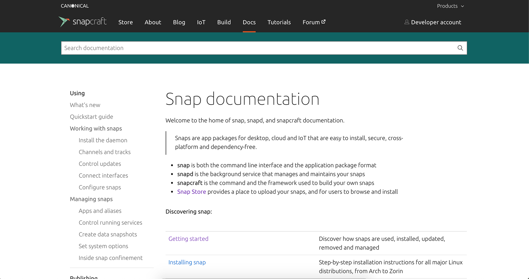Click the 'Discovering snap:' text

tap(189, 212)
